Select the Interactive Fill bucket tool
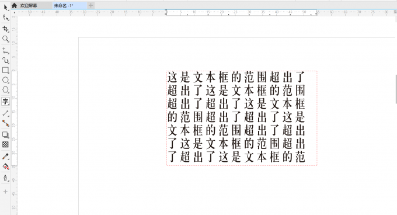This screenshot has width=397, height=215. pyautogui.click(x=5, y=167)
